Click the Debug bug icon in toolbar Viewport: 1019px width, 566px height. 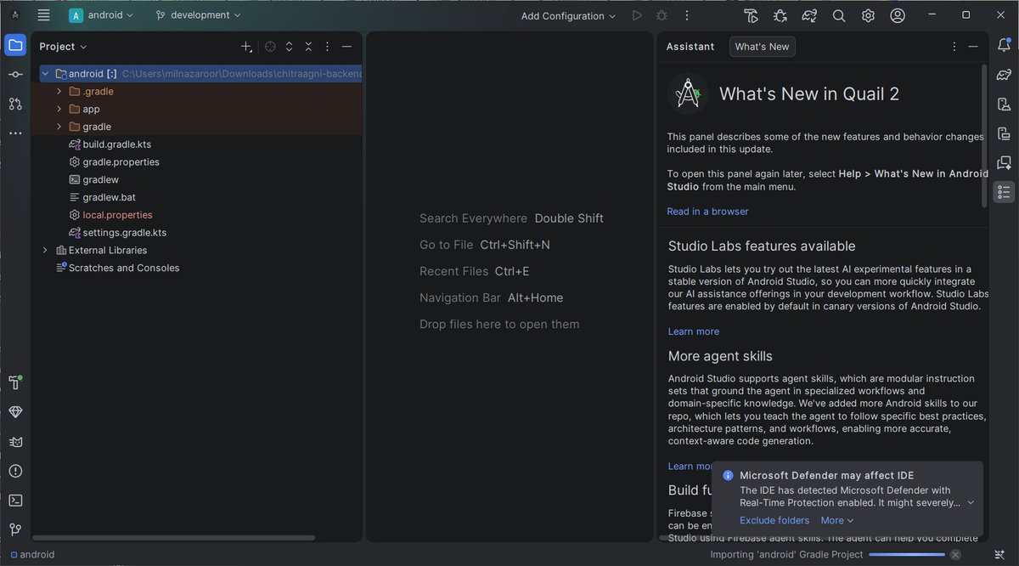point(662,15)
